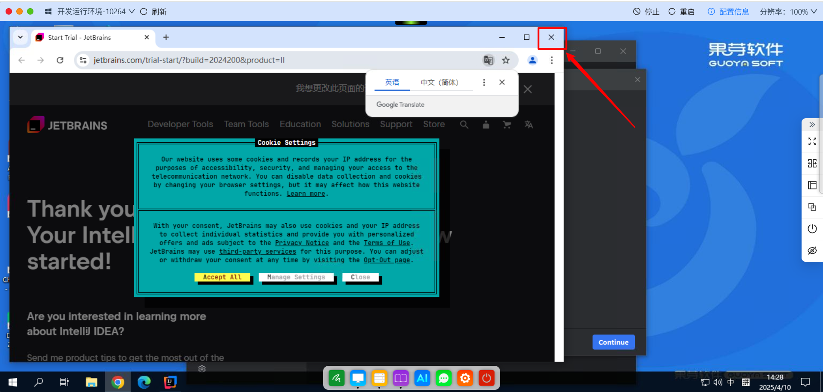Click the layout panel icon in right sidebar

click(812, 185)
